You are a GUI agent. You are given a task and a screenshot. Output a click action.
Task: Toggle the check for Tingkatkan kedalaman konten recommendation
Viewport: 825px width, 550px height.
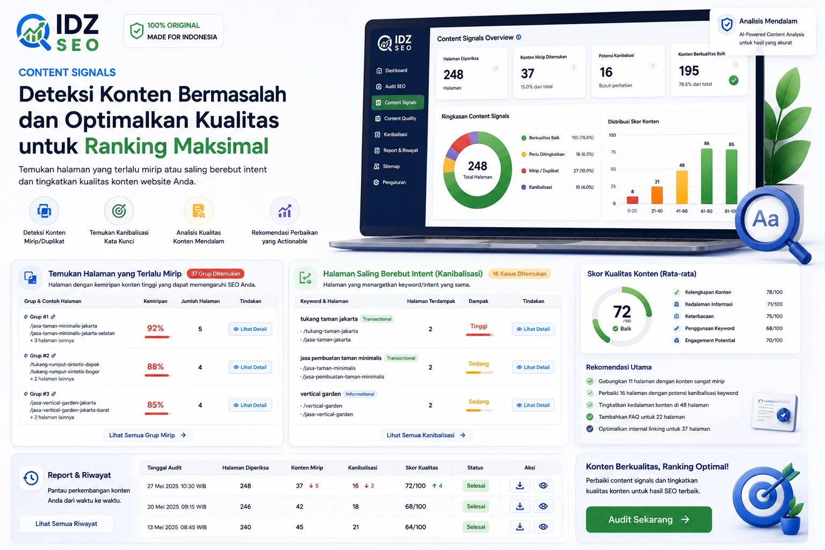(x=590, y=405)
